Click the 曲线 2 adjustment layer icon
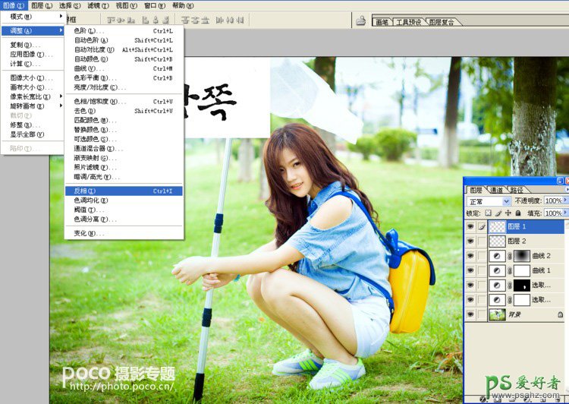 click(498, 256)
